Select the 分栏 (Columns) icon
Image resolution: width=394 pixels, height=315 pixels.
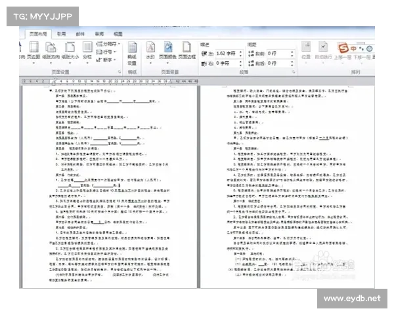87,50
